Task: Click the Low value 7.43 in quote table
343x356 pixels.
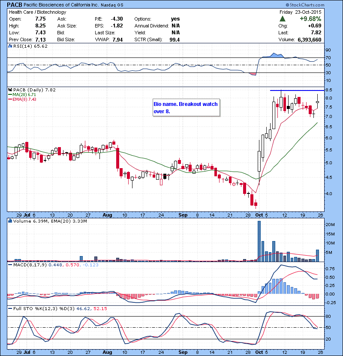Action: (40, 33)
